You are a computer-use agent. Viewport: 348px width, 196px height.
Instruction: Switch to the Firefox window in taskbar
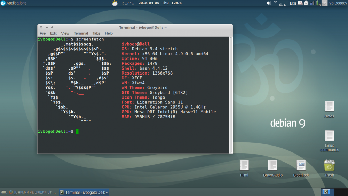tap(33, 192)
